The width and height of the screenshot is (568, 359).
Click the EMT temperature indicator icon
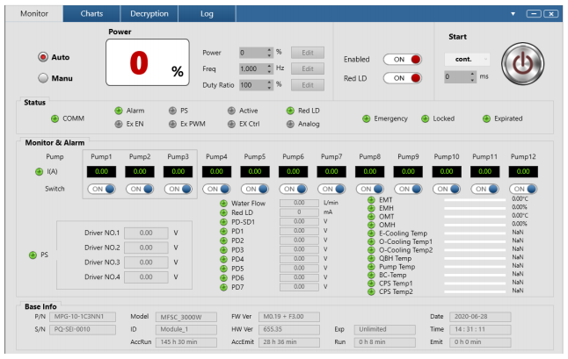point(371,199)
